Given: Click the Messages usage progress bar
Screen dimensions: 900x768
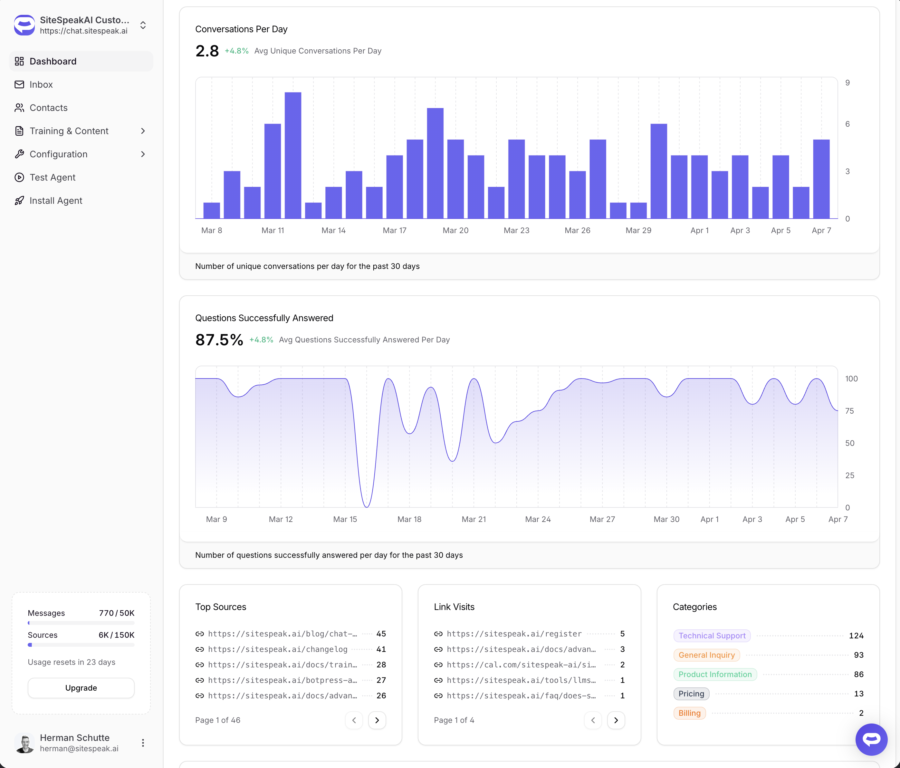Looking at the screenshot, I should click(x=81, y=623).
